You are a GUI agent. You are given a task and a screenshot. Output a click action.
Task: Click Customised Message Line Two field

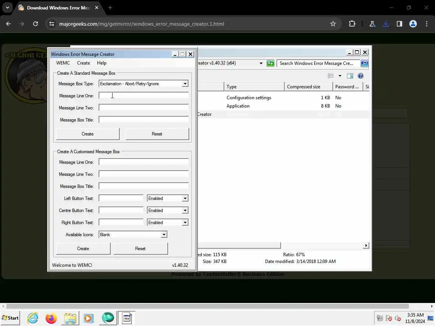(x=143, y=174)
